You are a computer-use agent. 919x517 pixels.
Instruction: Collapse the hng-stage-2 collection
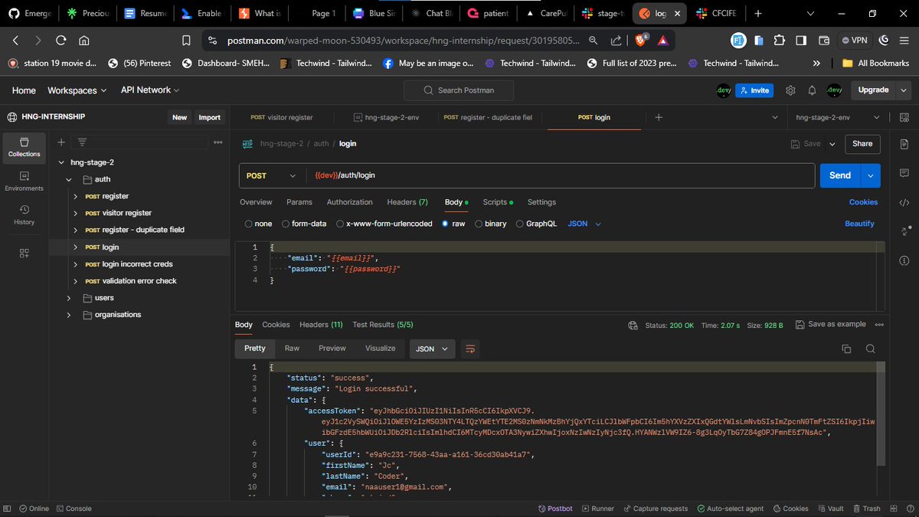click(61, 162)
